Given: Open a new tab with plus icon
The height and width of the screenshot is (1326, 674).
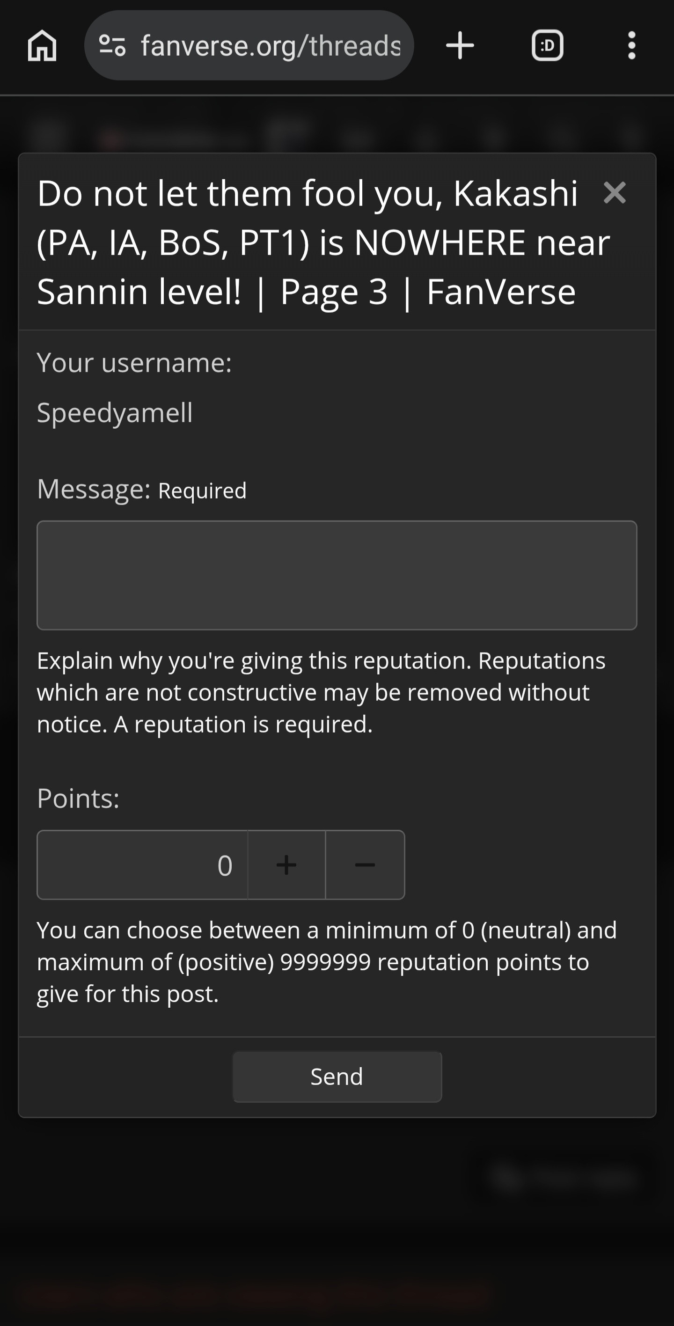Looking at the screenshot, I should tap(460, 45).
